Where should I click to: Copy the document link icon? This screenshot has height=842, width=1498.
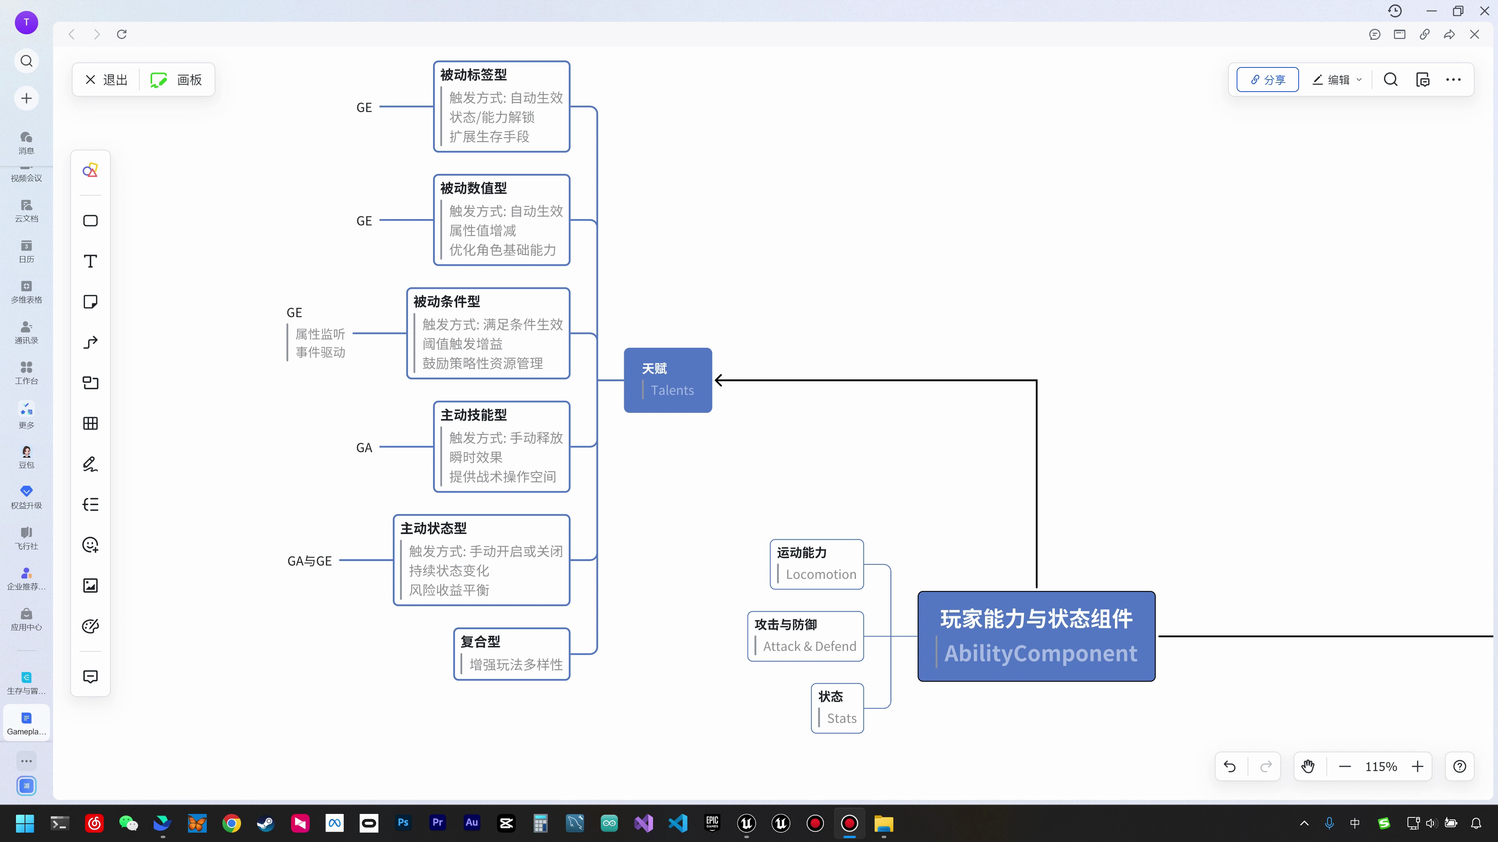1424,34
